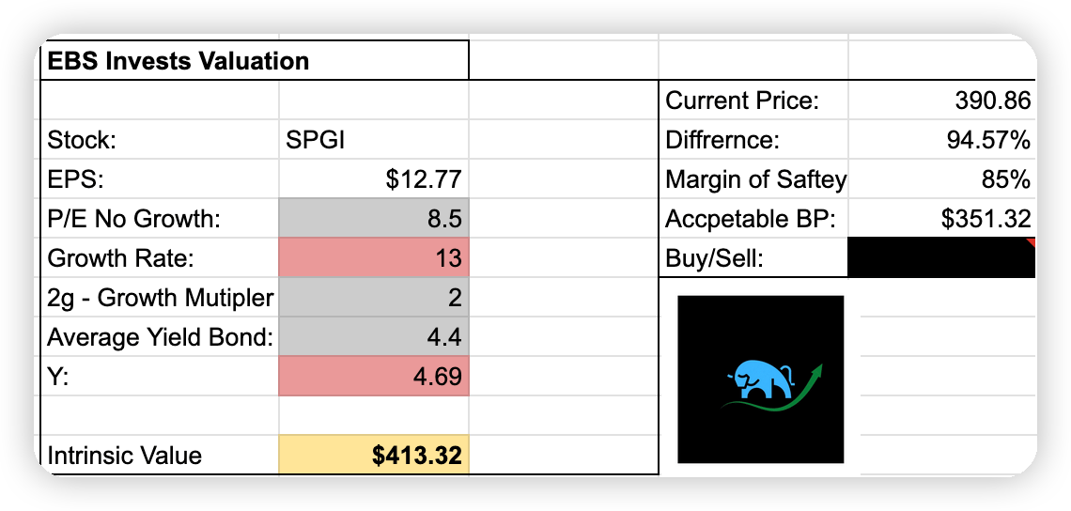Select the Accpetable BP $351.32 cell
1071x511 pixels.
pyautogui.click(x=940, y=219)
